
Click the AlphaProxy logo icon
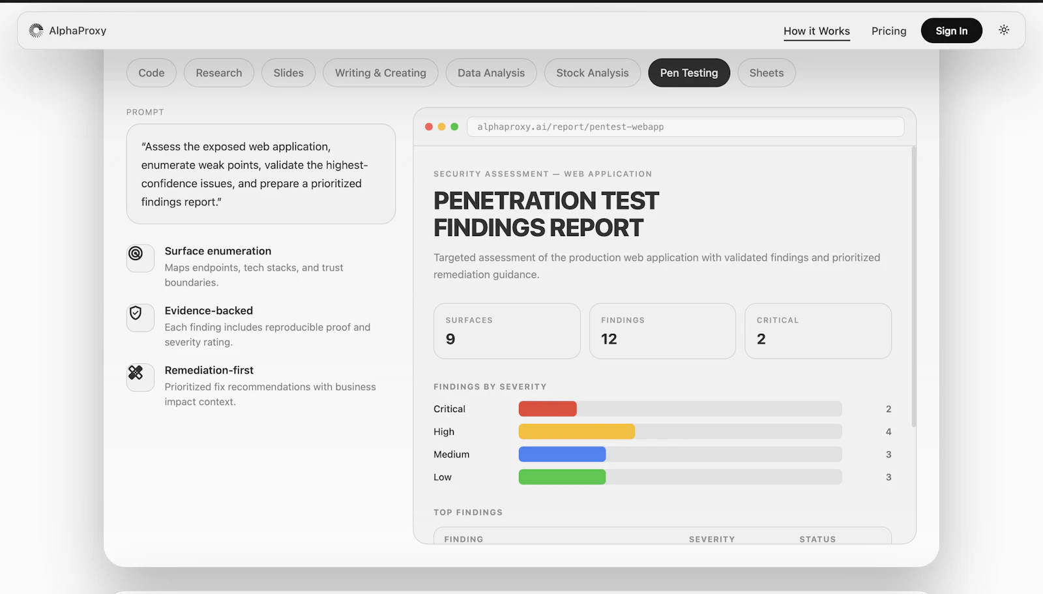pos(36,31)
